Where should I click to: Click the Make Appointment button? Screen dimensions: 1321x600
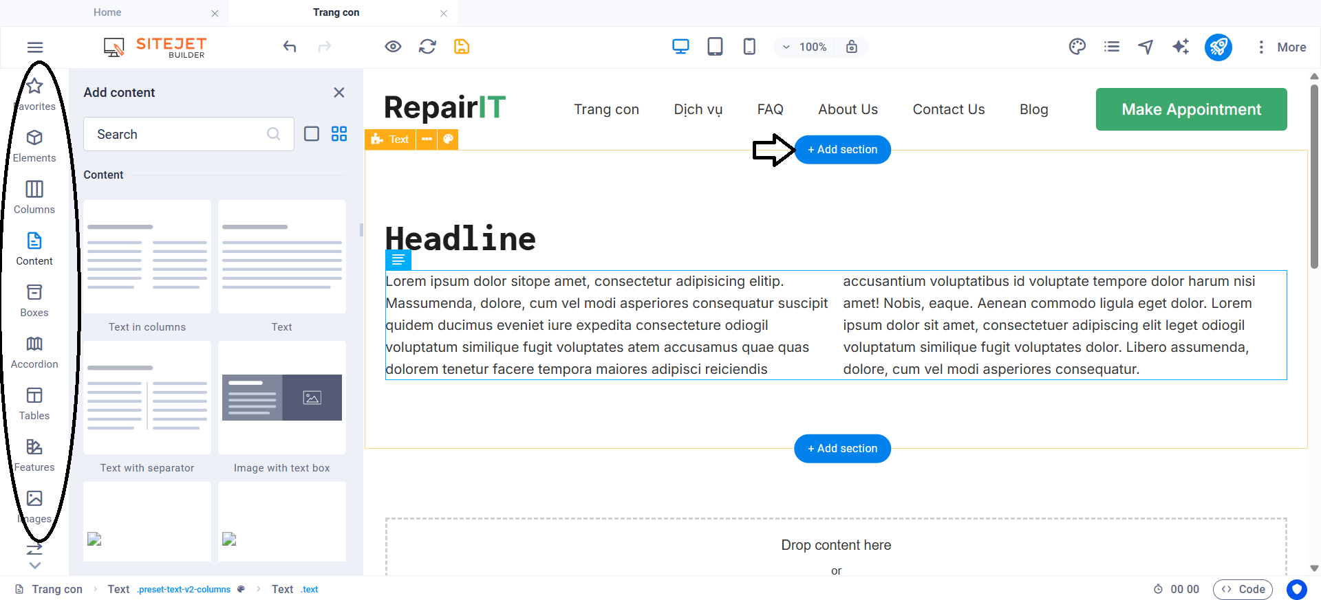tap(1191, 109)
